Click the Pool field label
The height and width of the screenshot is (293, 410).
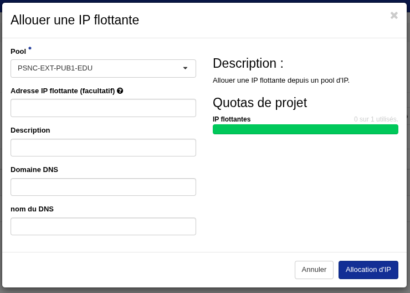pyautogui.click(x=18, y=51)
